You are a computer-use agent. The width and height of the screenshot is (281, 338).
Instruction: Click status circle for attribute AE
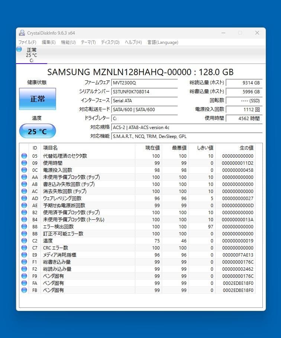pyautogui.click(x=24, y=205)
